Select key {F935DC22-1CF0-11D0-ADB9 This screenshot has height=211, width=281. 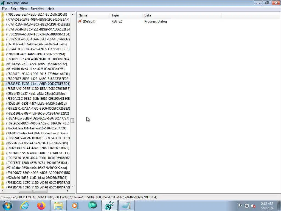[38, 183]
